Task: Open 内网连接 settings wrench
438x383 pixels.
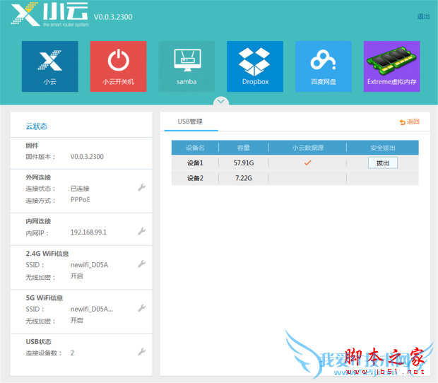Action: pyautogui.click(x=141, y=231)
